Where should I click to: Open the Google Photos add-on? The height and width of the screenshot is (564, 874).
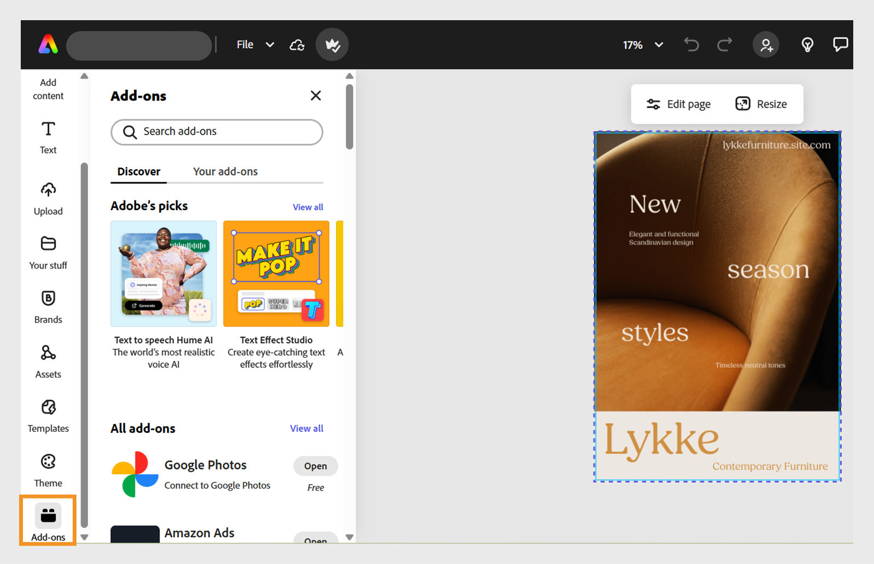(315, 466)
